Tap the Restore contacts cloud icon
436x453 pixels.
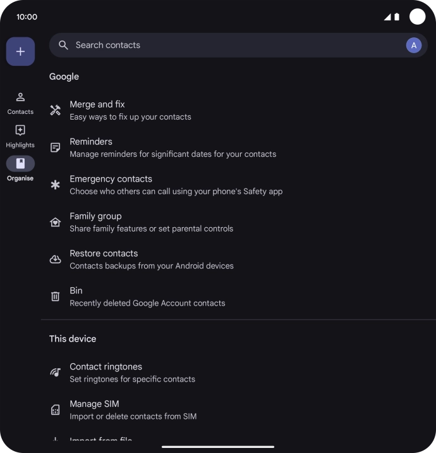click(56, 259)
